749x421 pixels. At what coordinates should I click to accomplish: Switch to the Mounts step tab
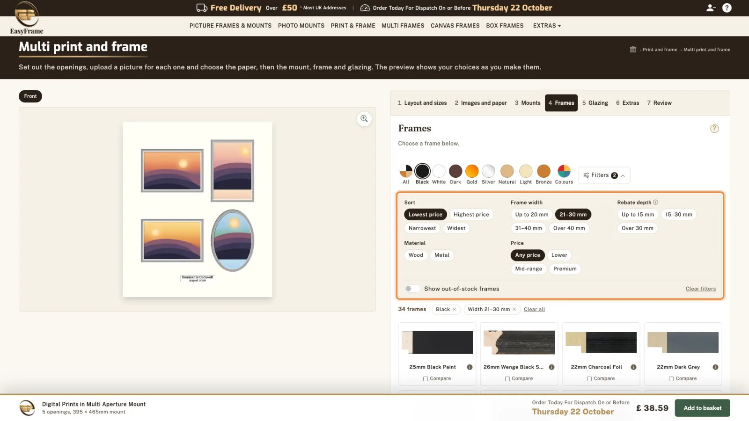coord(528,103)
